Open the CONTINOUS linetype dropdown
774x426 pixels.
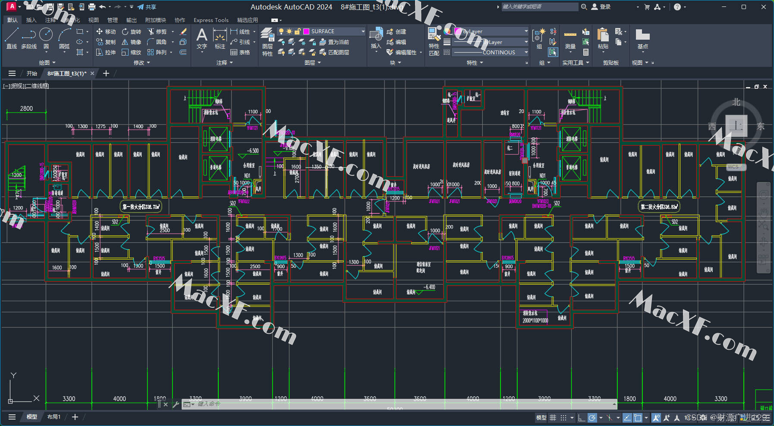pos(526,52)
